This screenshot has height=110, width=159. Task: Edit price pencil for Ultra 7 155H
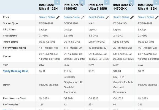107,17
